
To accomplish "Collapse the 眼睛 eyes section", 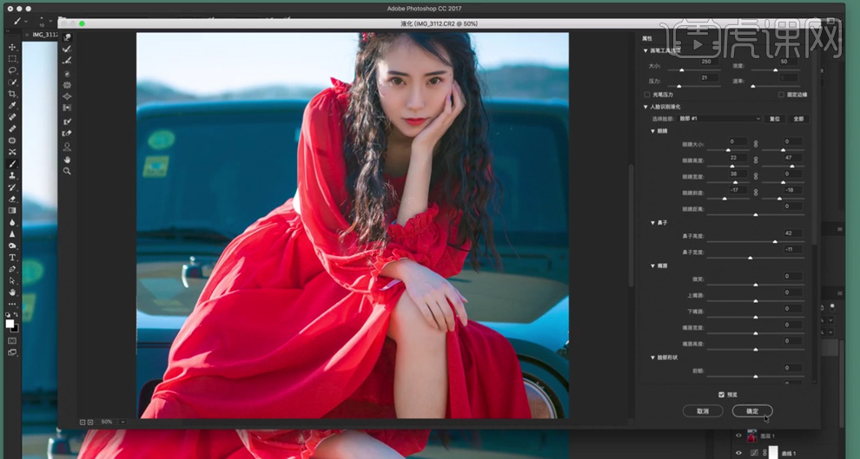I will (652, 132).
